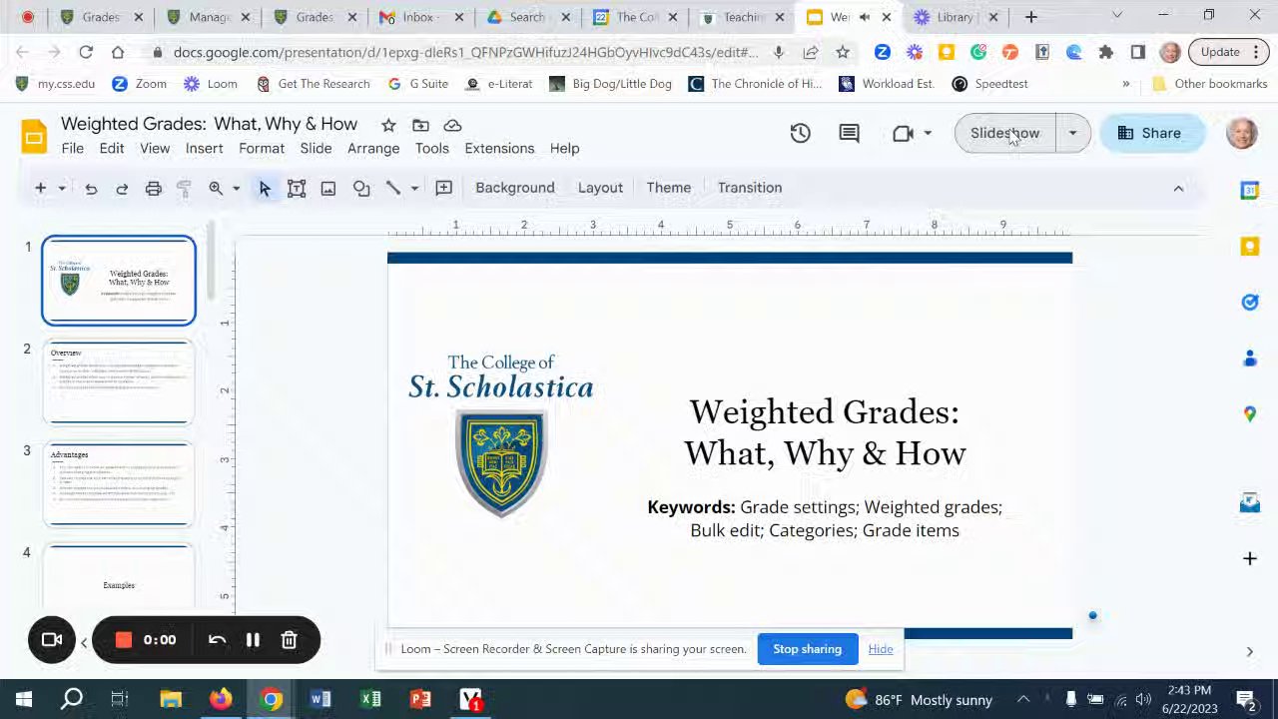The height and width of the screenshot is (719, 1278).
Task: Go to Google Slides home logo
Action: point(33,136)
